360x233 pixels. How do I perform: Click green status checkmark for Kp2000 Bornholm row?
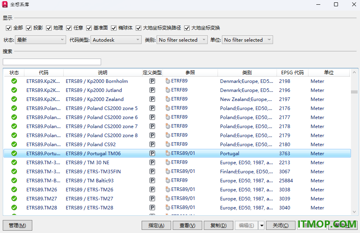pyautogui.click(x=14, y=81)
